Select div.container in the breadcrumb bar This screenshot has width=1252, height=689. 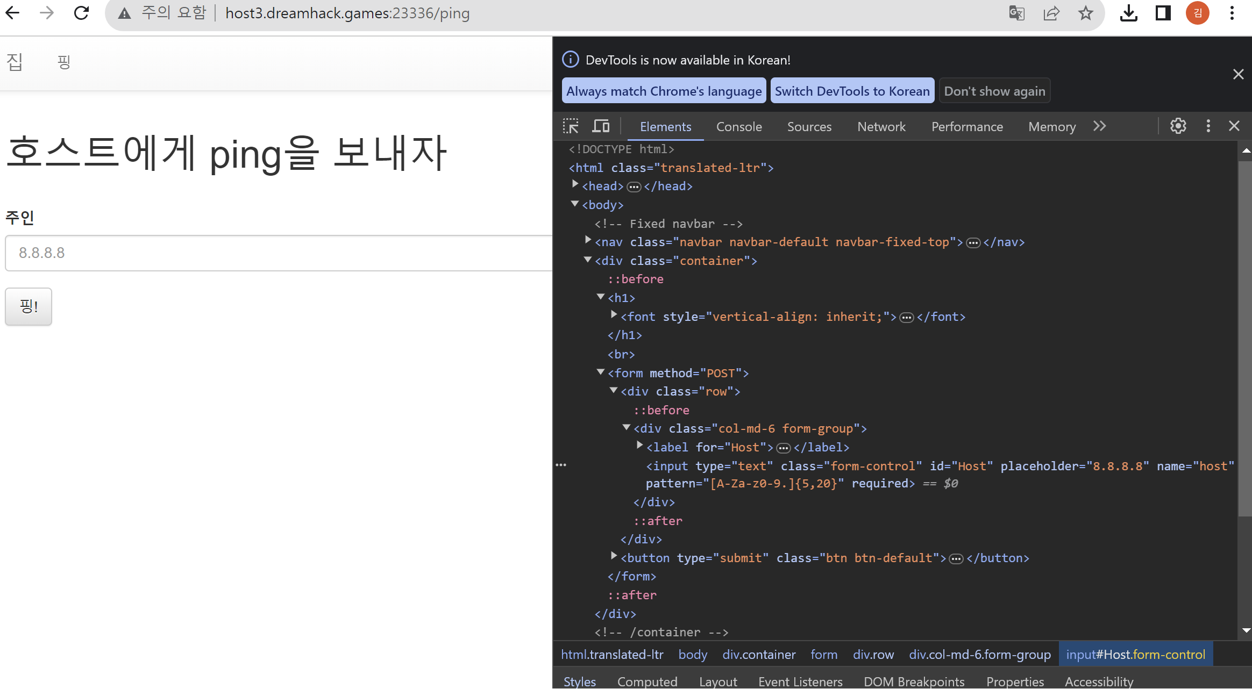[758, 655]
